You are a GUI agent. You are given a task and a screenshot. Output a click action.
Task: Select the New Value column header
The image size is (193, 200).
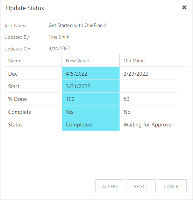click(91, 61)
